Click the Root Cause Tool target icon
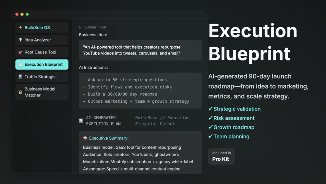Screen dimensions: 326x184 [20, 52]
